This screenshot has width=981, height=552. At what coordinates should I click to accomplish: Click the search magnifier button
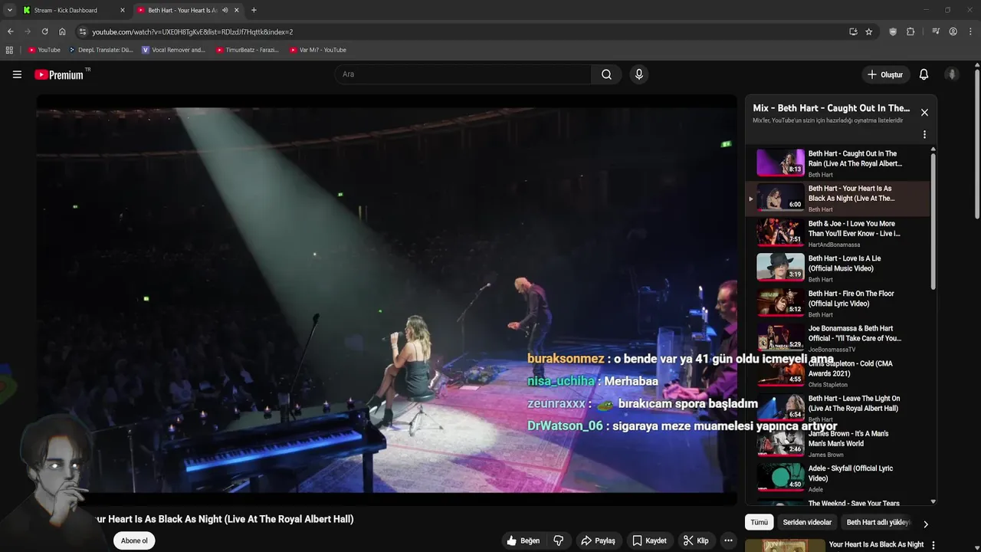pyautogui.click(x=606, y=74)
